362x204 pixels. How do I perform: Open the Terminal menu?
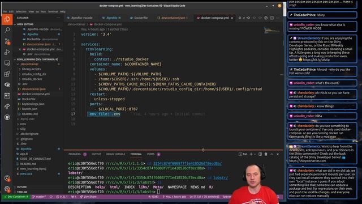click(53, 11)
